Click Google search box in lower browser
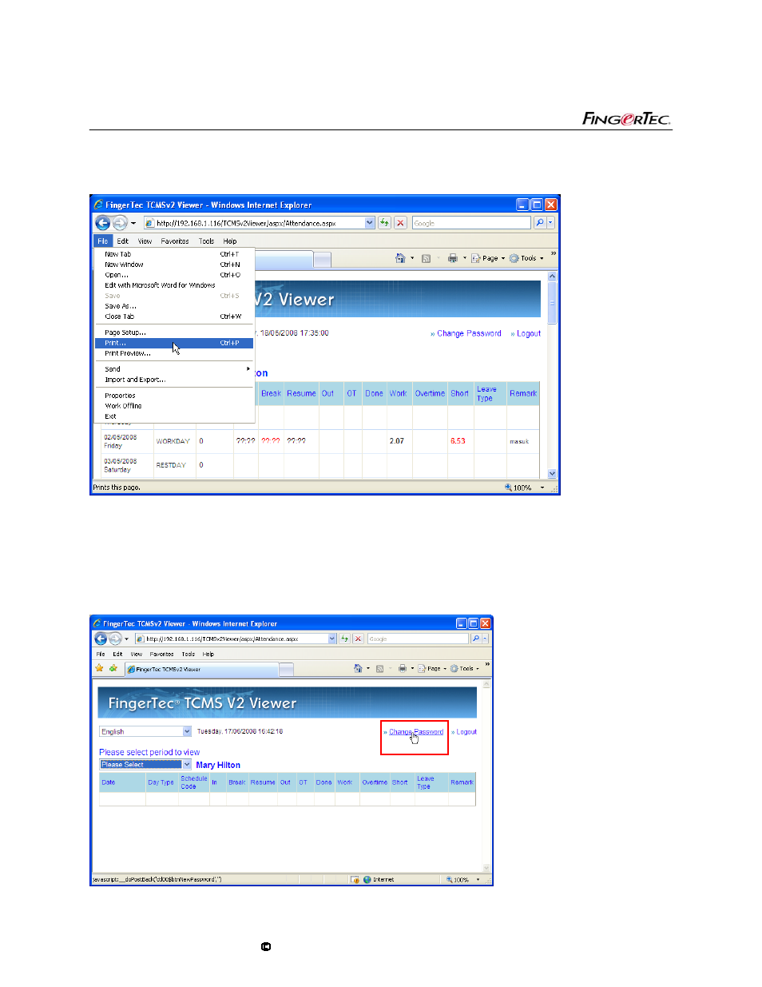Image resolution: width=762 pixels, height=987 pixels. 418,639
